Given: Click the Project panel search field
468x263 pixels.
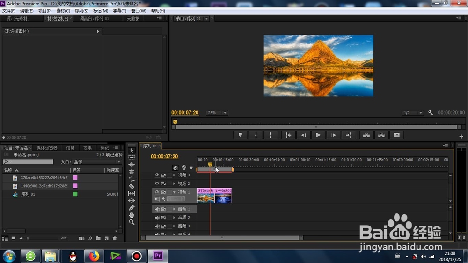Looking at the screenshot, I should pyautogui.click(x=28, y=162).
